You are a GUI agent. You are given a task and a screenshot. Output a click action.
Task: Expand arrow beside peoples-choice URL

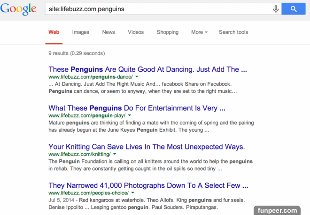[x=133, y=192]
